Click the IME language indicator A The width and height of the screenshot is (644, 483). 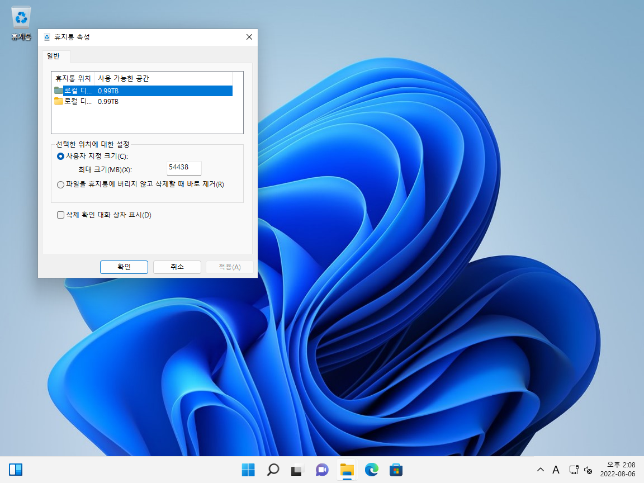coord(556,470)
